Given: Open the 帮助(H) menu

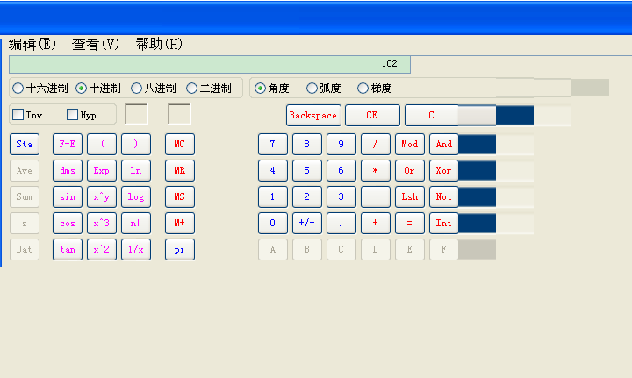Looking at the screenshot, I should [x=159, y=44].
